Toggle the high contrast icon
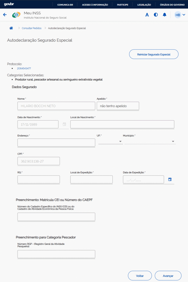The height and width of the screenshot is (282, 188). [156, 15]
